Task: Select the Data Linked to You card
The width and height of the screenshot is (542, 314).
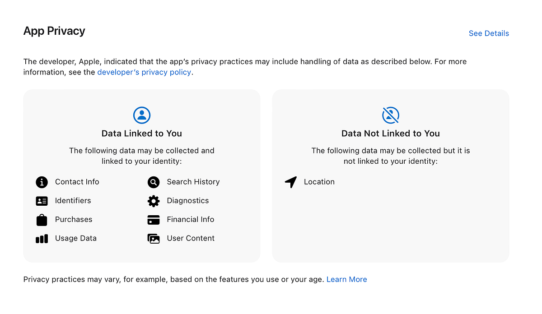Action: point(141,176)
